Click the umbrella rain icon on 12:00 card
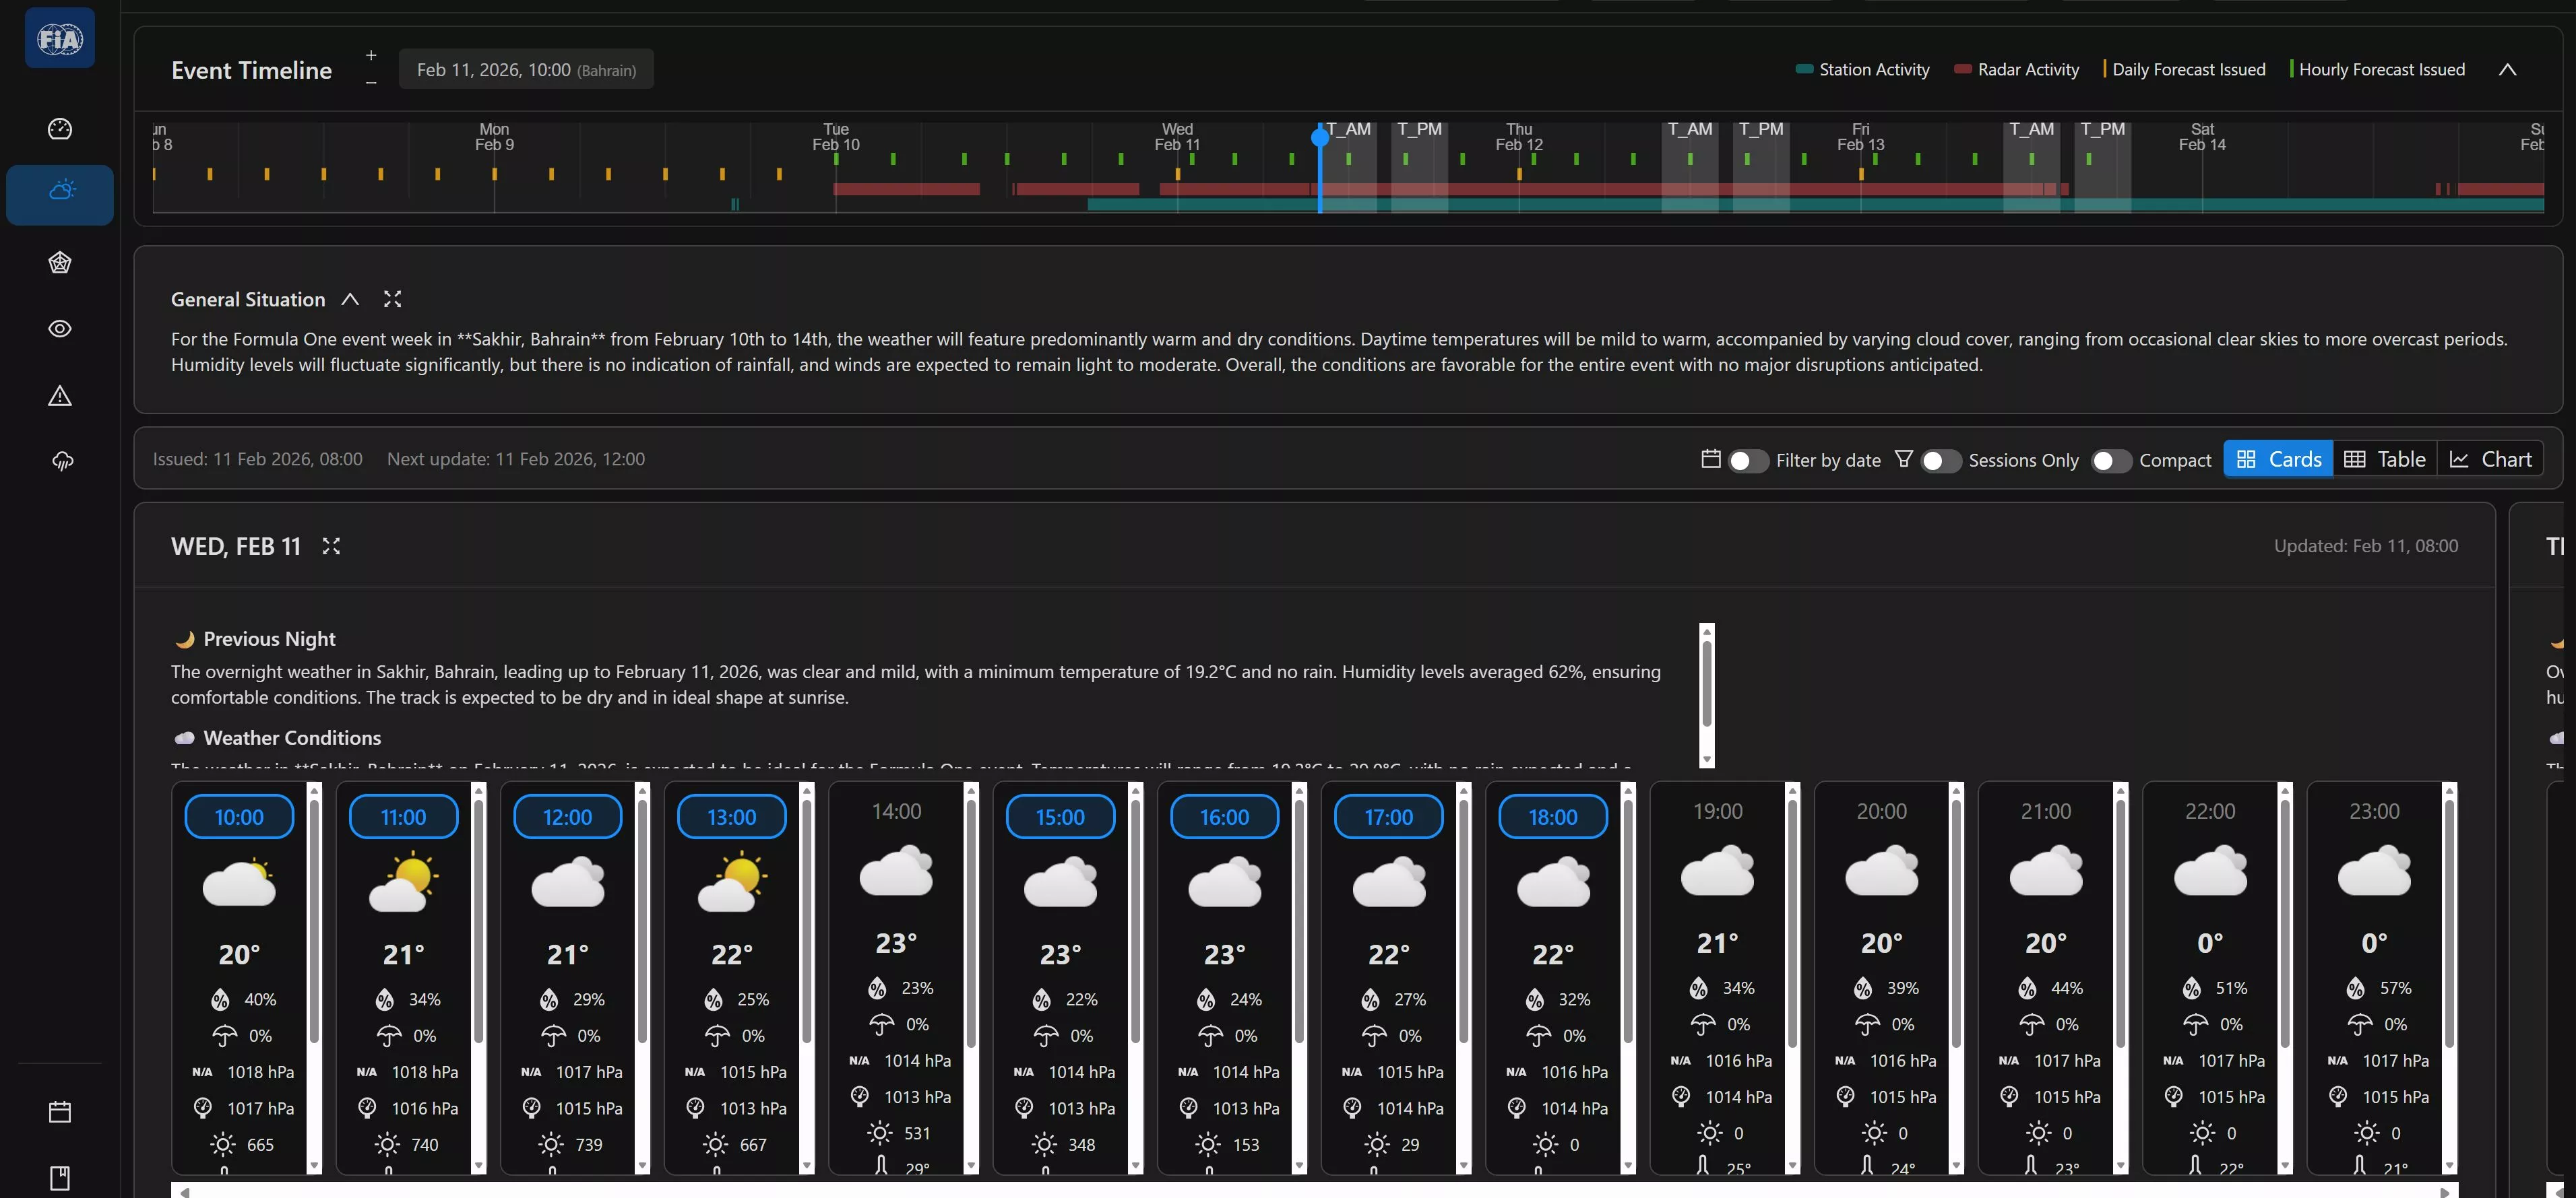Image resolution: width=2576 pixels, height=1198 pixels. [x=553, y=1036]
